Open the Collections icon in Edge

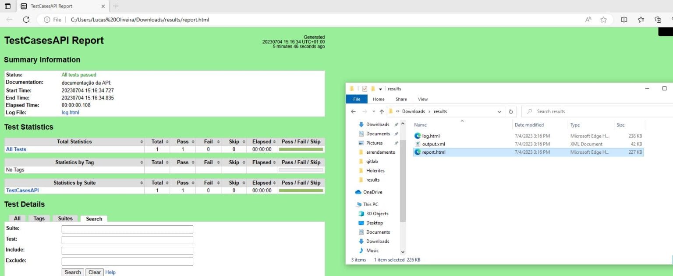[657, 20]
